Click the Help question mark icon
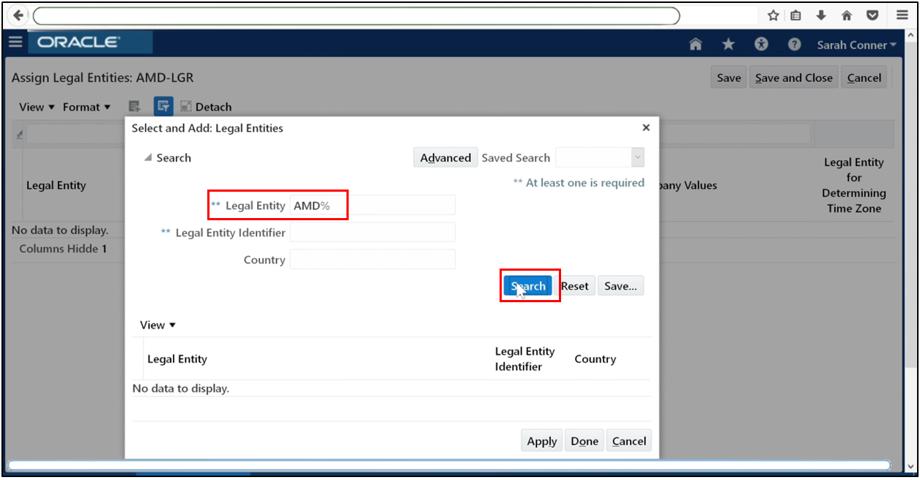The width and height of the screenshot is (920, 480). (x=794, y=44)
